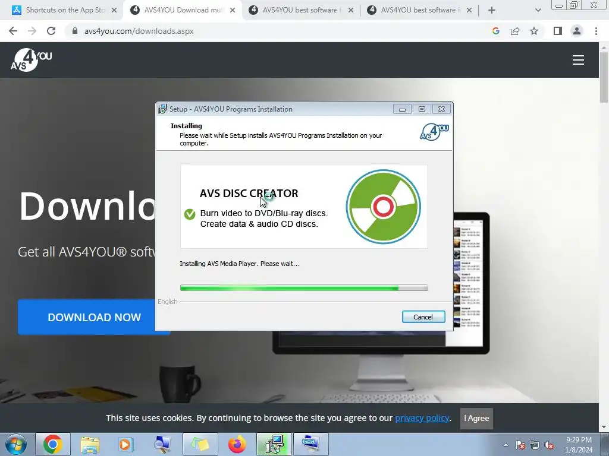Image resolution: width=609 pixels, height=456 pixels.
Task: Click the AVS Disc Creator disc image
Action: point(384,207)
